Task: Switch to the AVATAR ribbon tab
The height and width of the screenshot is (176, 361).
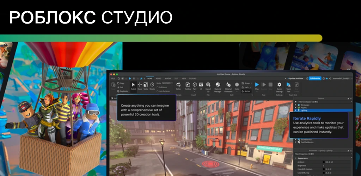Action: point(168,78)
